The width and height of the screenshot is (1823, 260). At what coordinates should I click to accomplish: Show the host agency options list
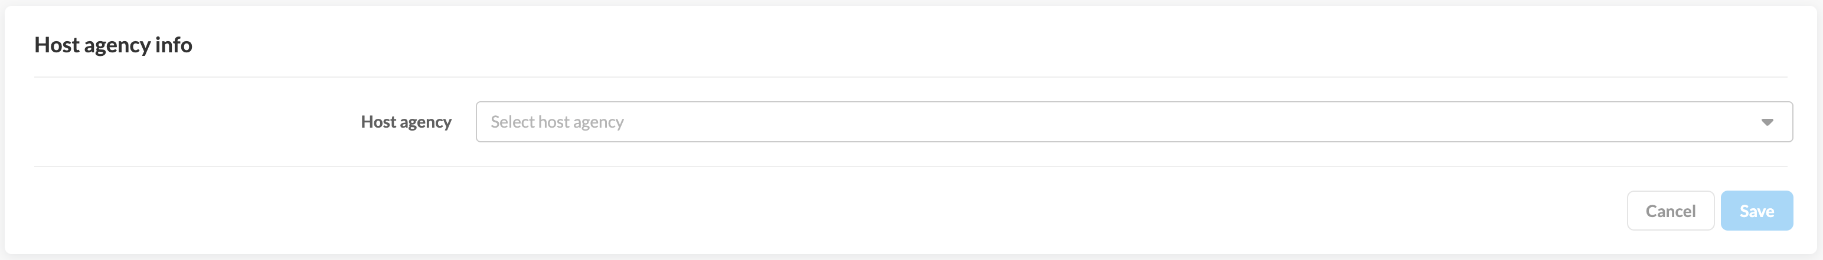1133,122
